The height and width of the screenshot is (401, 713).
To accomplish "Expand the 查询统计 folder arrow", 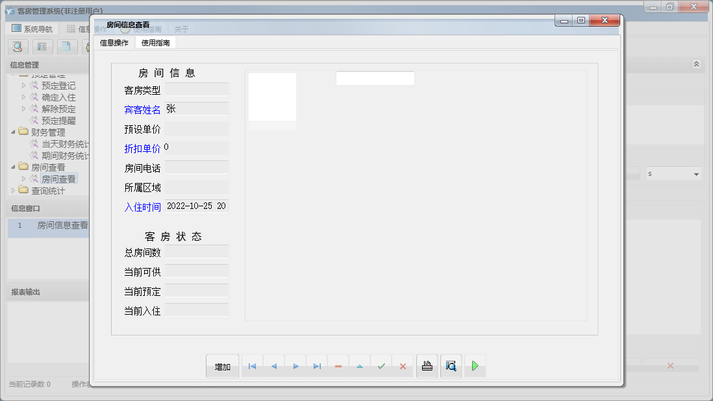I will (x=13, y=191).
